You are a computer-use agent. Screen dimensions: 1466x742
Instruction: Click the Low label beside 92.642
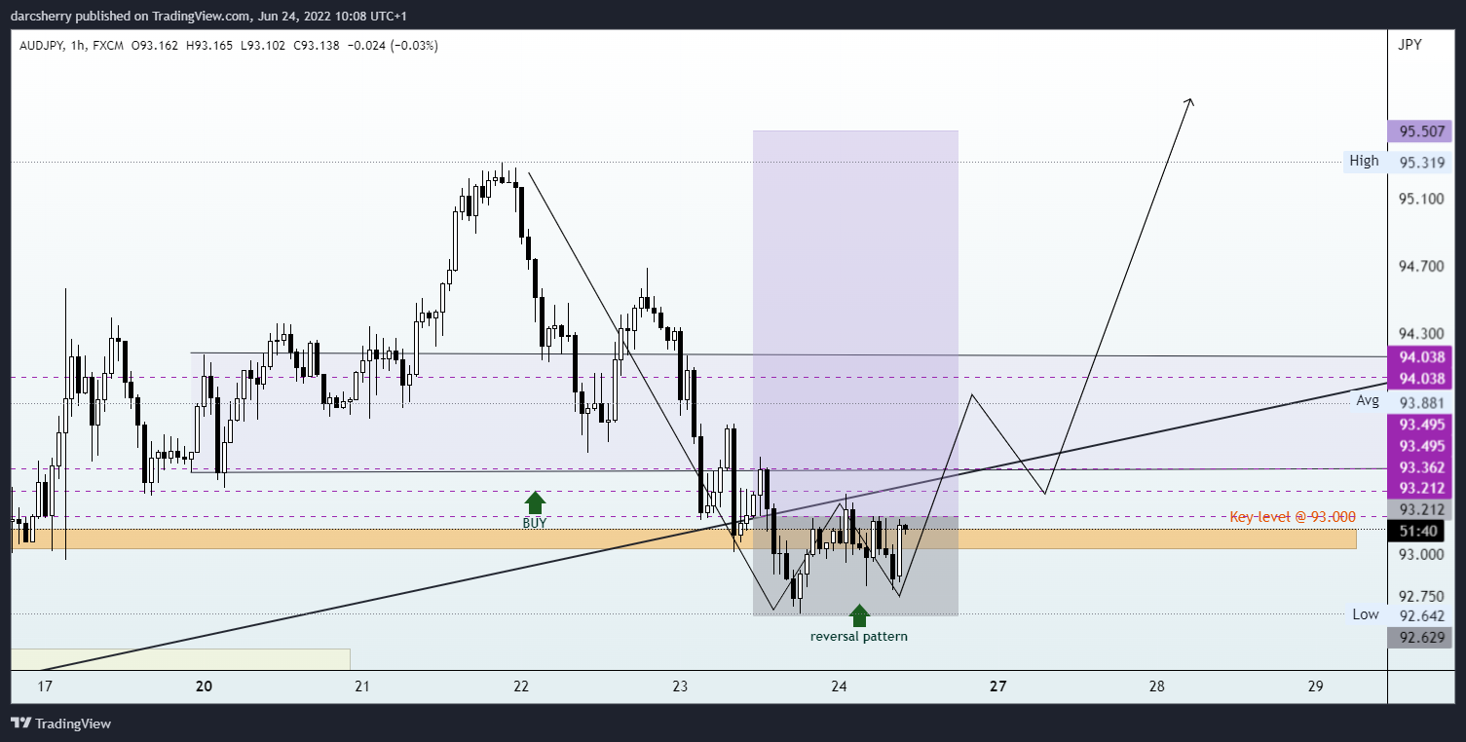pos(1365,614)
